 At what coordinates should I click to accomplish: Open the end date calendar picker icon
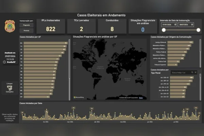coord(192,24)
